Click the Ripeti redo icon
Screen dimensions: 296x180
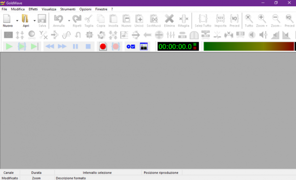(x=77, y=21)
